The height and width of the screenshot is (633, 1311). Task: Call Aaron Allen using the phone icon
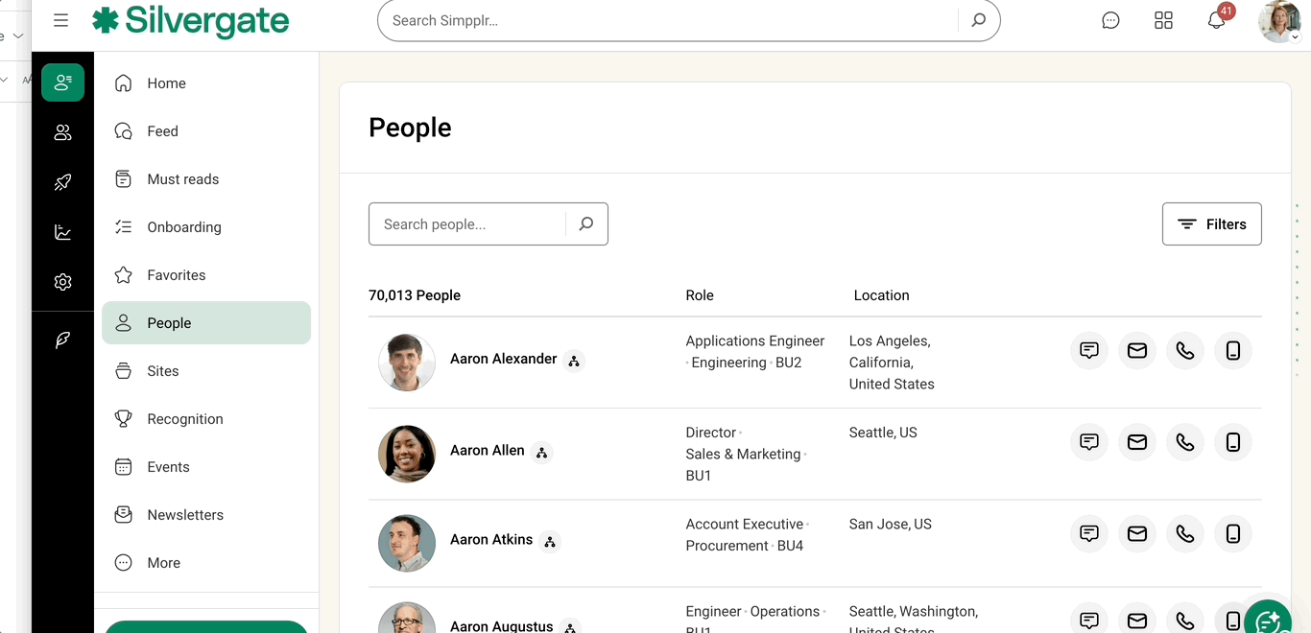pyautogui.click(x=1184, y=442)
